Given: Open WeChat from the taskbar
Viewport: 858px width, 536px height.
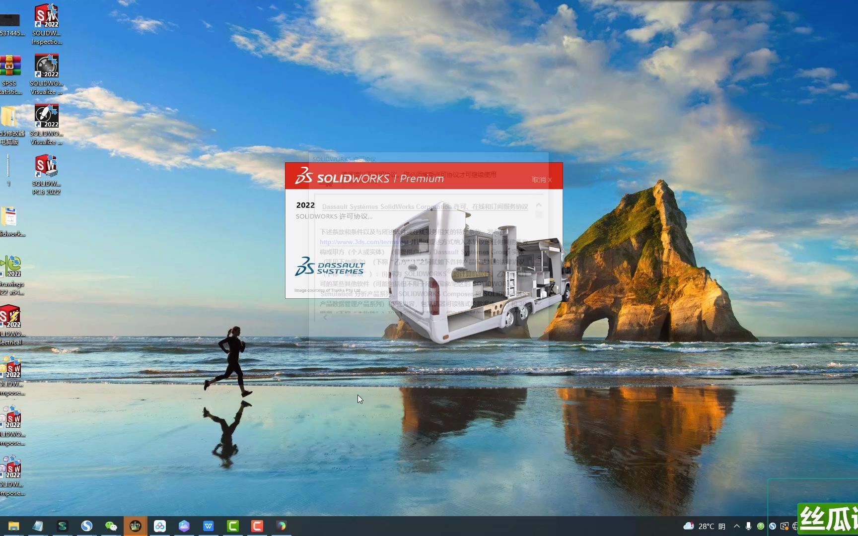Looking at the screenshot, I should point(111,526).
